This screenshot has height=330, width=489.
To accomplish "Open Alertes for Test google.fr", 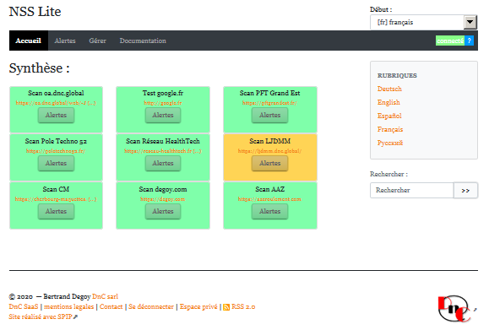I will tap(163, 115).
